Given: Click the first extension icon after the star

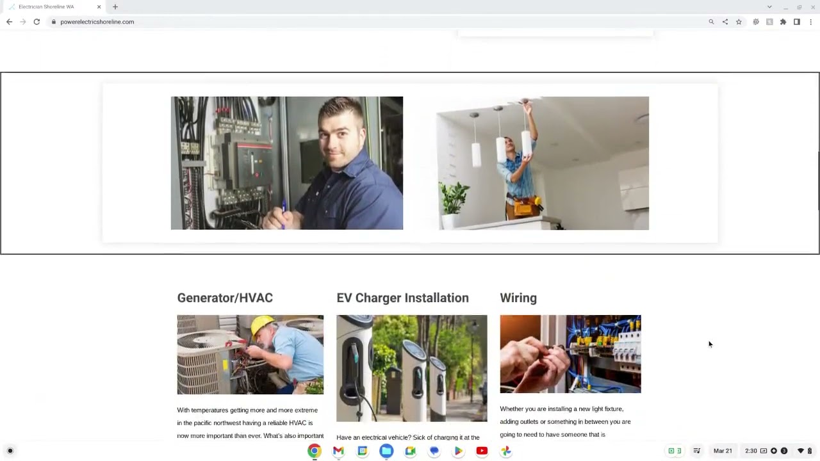Looking at the screenshot, I should (x=756, y=22).
